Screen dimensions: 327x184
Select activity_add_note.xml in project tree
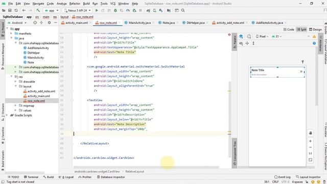(41, 91)
